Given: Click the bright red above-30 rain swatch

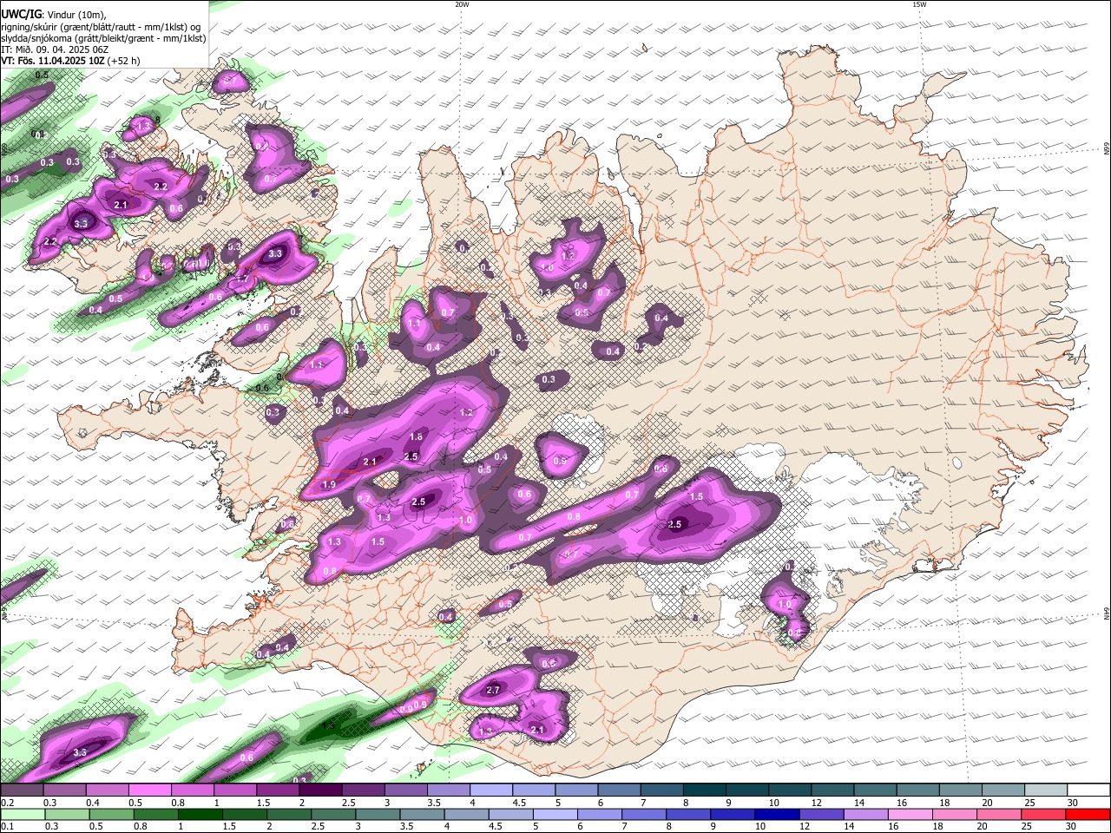Looking at the screenshot, I should (x=1088, y=815).
